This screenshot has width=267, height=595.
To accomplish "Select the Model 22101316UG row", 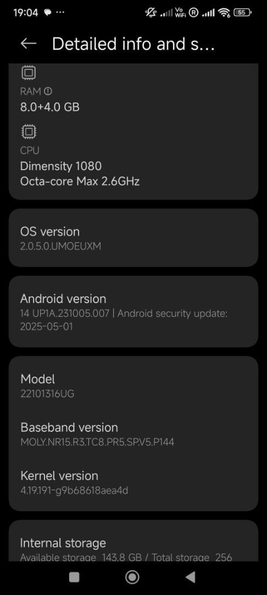I will click(x=133, y=386).
